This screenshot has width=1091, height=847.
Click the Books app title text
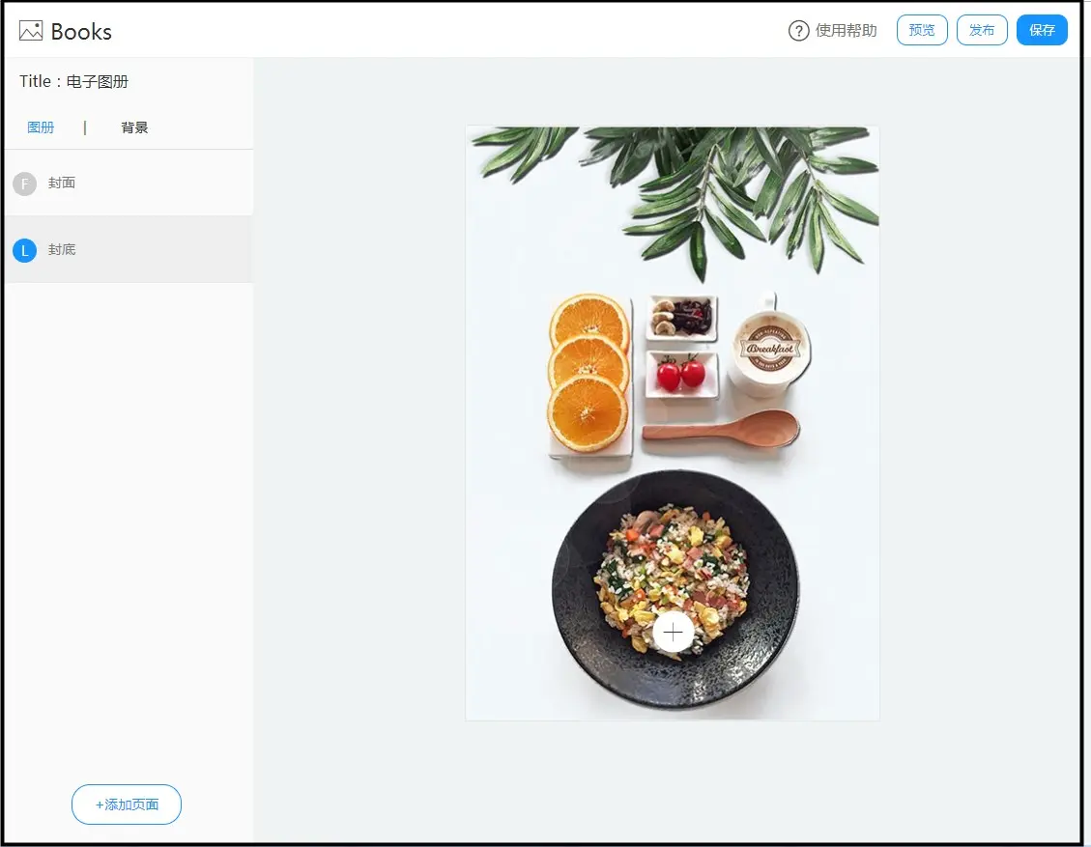click(x=81, y=31)
